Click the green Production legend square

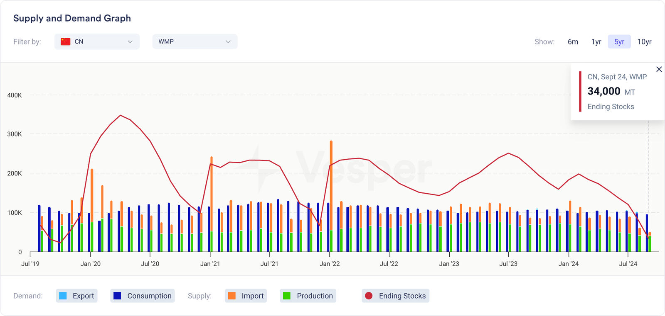(x=287, y=296)
